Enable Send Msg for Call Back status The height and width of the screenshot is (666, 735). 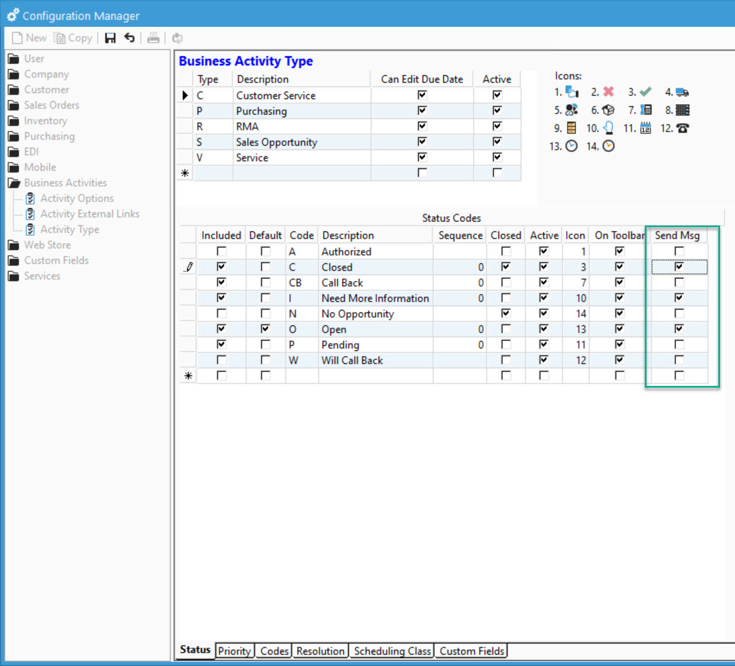(679, 282)
